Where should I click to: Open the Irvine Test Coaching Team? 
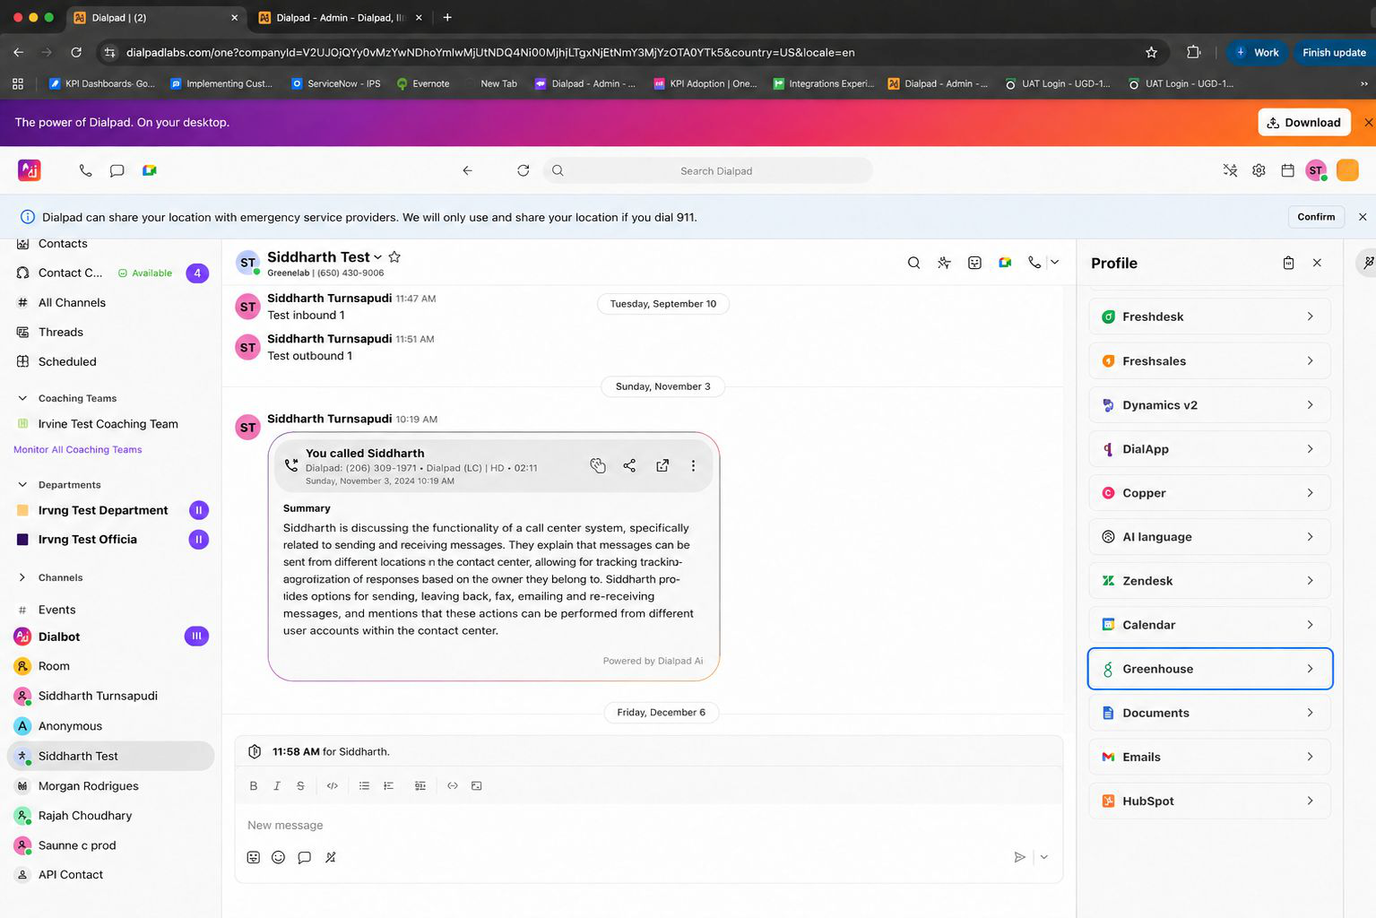(x=108, y=424)
